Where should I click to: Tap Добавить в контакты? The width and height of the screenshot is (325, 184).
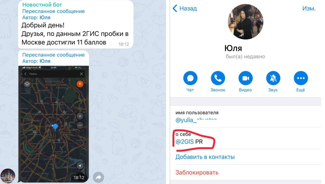coord(205,157)
